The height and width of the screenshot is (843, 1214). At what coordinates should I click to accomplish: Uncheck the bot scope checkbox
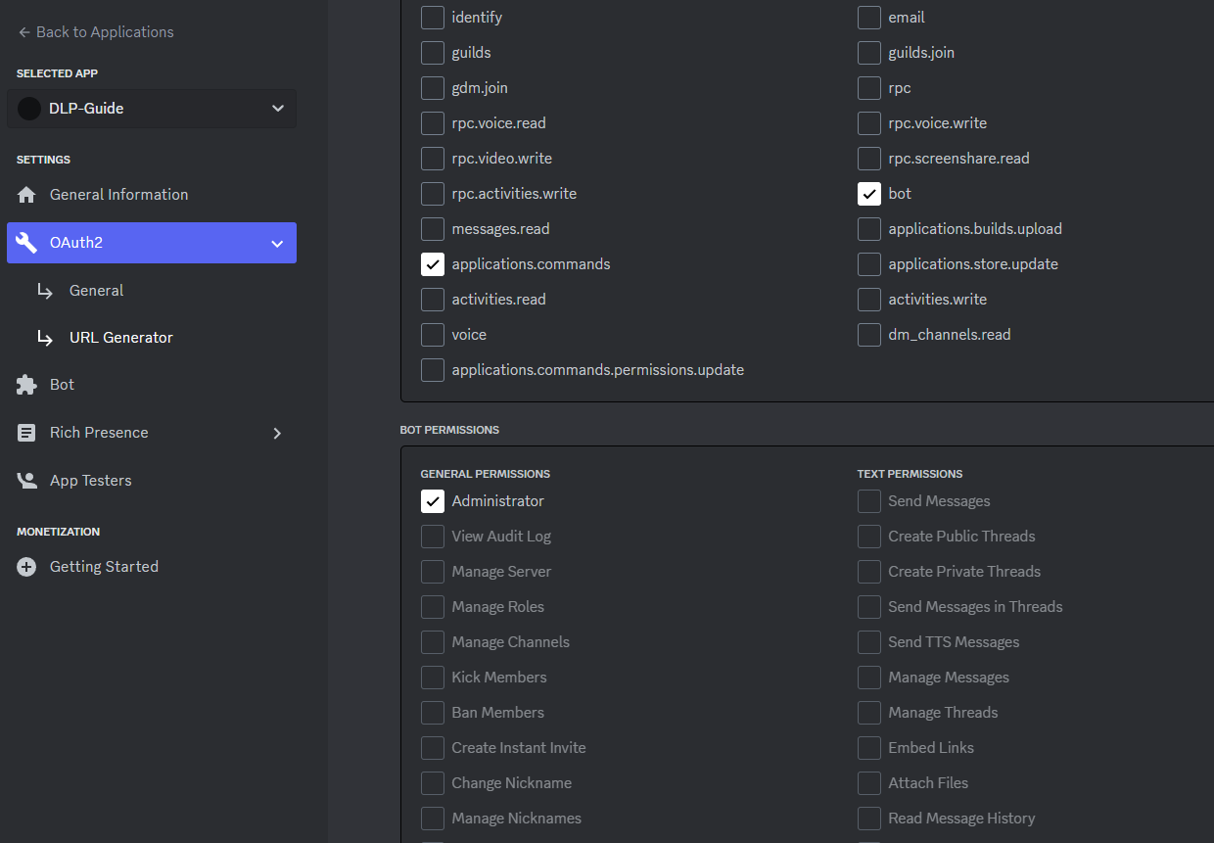pos(868,194)
